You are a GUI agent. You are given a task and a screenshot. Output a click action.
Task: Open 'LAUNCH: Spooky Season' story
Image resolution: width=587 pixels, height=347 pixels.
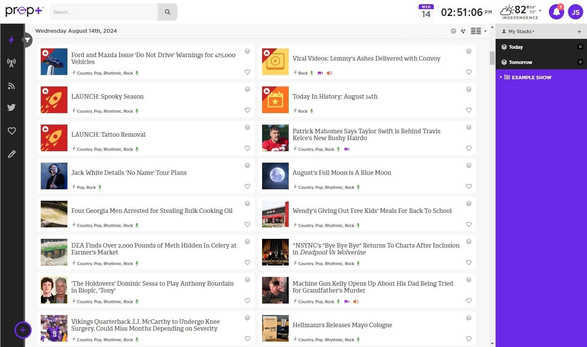(x=107, y=96)
